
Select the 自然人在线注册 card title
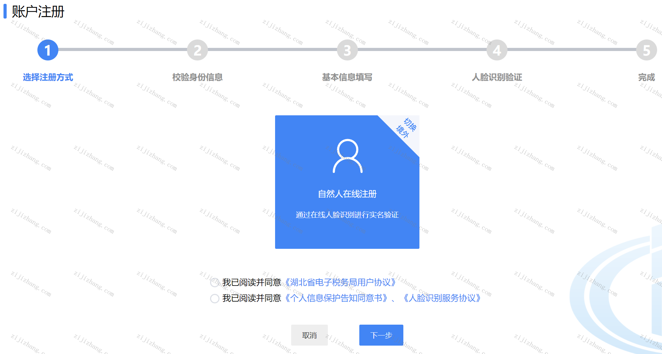347,194
